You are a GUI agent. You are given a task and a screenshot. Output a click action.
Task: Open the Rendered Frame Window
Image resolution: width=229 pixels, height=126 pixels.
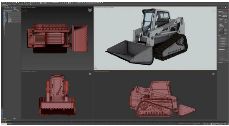click(x=79, y=3)
